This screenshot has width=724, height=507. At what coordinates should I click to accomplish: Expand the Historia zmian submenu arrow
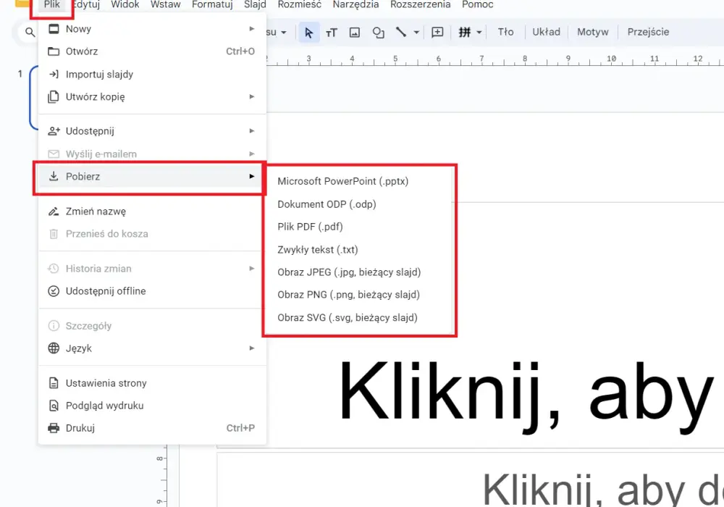252,268
